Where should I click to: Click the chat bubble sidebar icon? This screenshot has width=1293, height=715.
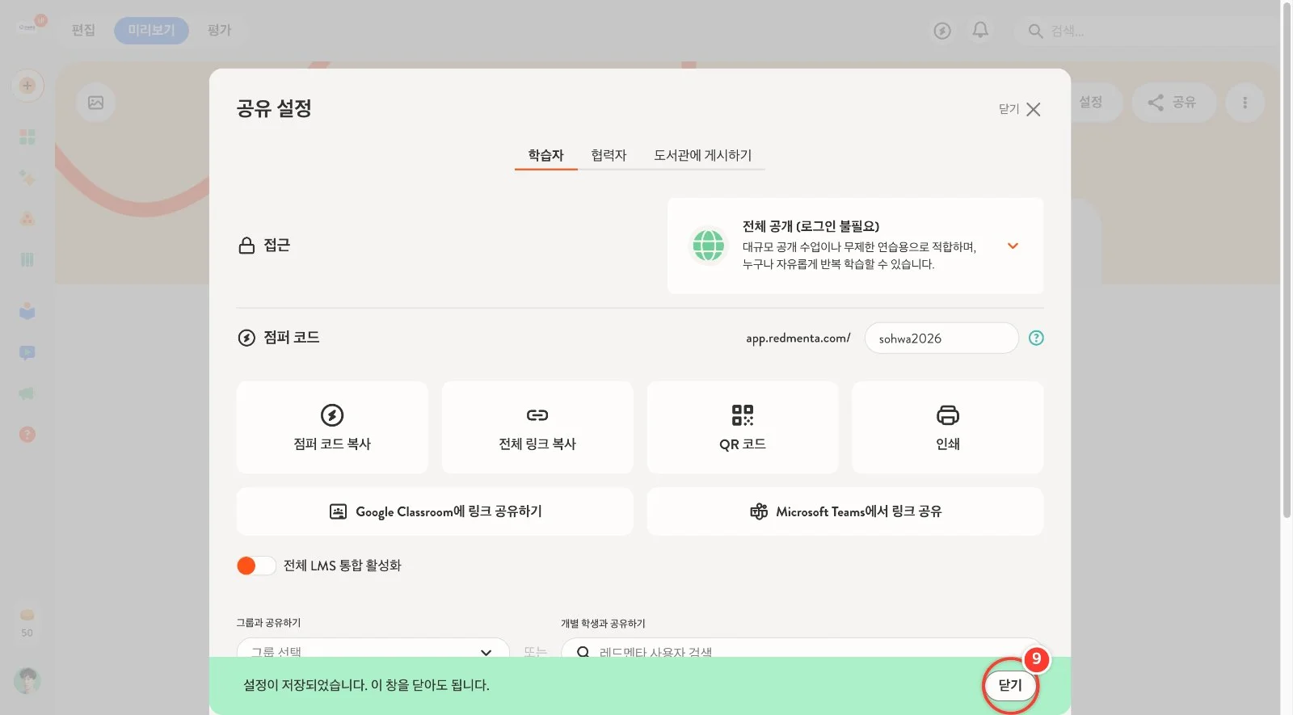point(27,353)
